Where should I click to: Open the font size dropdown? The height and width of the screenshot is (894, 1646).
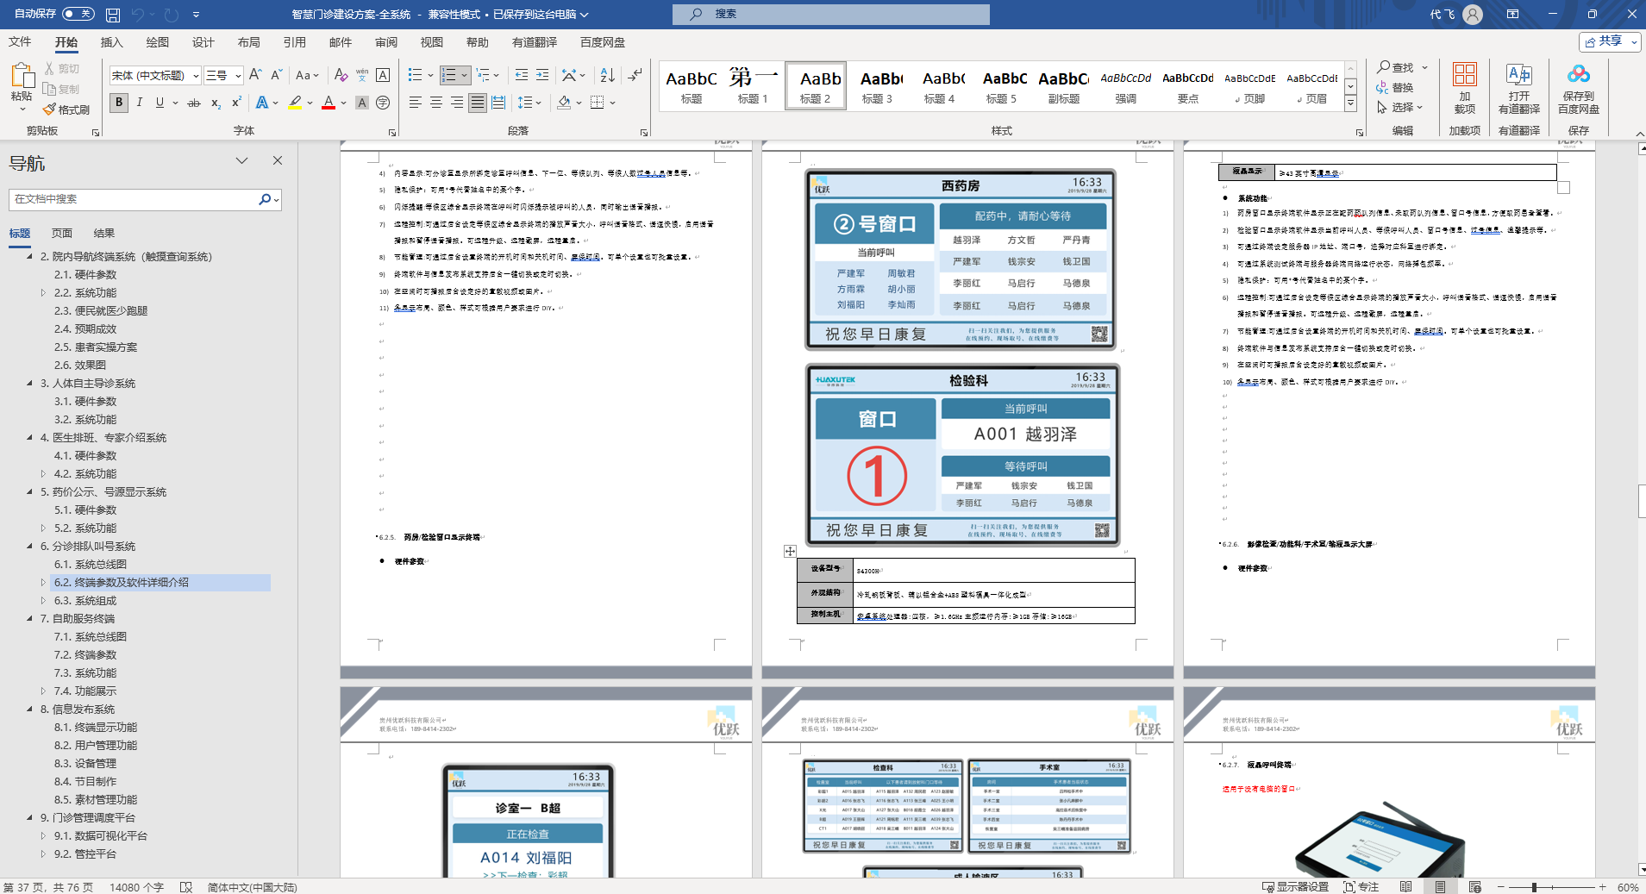tap(238, 76)
